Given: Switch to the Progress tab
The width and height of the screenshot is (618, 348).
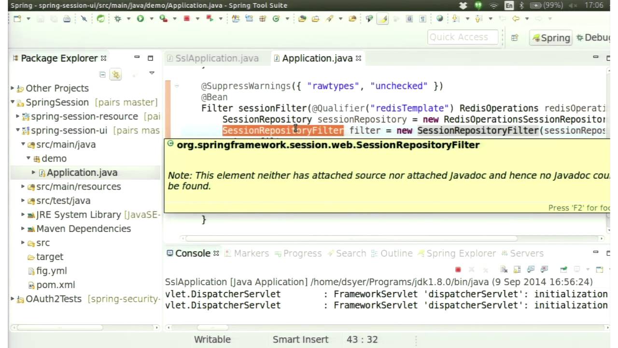Looking at the screenshot, I should click(298, 253).
